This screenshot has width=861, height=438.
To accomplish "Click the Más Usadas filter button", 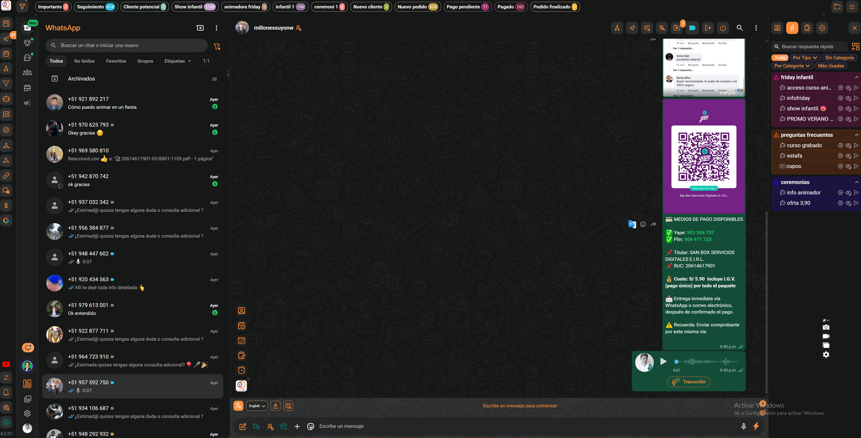I will pyautogui.click(x=831, y=66).
